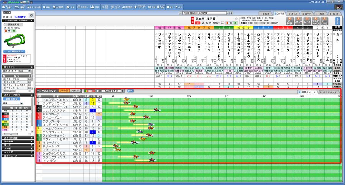Click the Race Info toolbar button
Screen dimensions: 345x185
[x=20, y=7]
